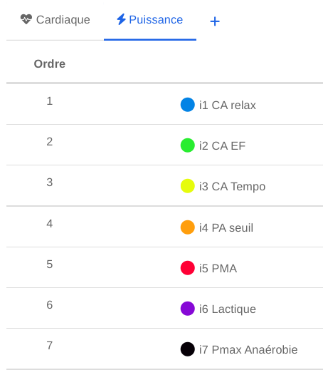
Task: Click the red swatch for i5 PMA
Action: (x=188, y=268)
